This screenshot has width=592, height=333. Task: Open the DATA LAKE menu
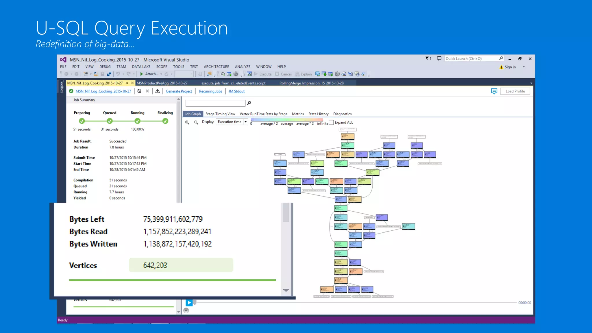click(141, 66)
